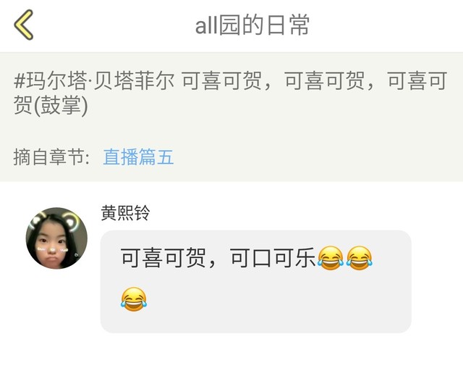Tap the first laughing-crying emoji in comment

(x=331, y=258)
